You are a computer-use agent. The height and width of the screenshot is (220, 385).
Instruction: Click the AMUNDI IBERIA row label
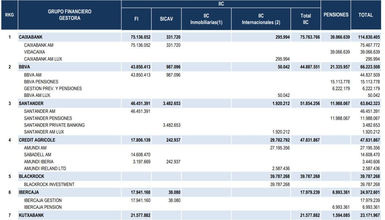tap(39, 162)
